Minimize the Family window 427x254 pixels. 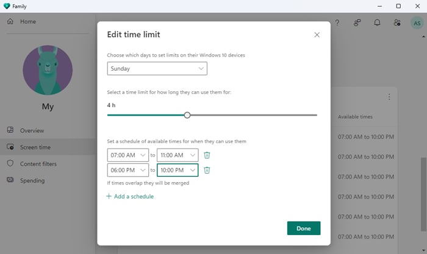[x=379, y=6]
